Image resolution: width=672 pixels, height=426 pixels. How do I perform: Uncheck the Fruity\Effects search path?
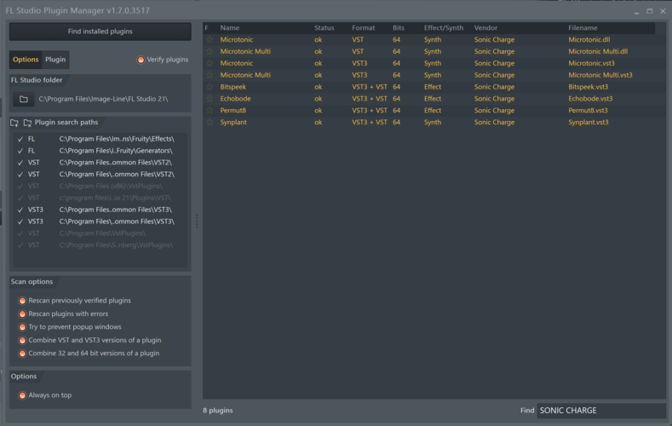tap(20, 139)
